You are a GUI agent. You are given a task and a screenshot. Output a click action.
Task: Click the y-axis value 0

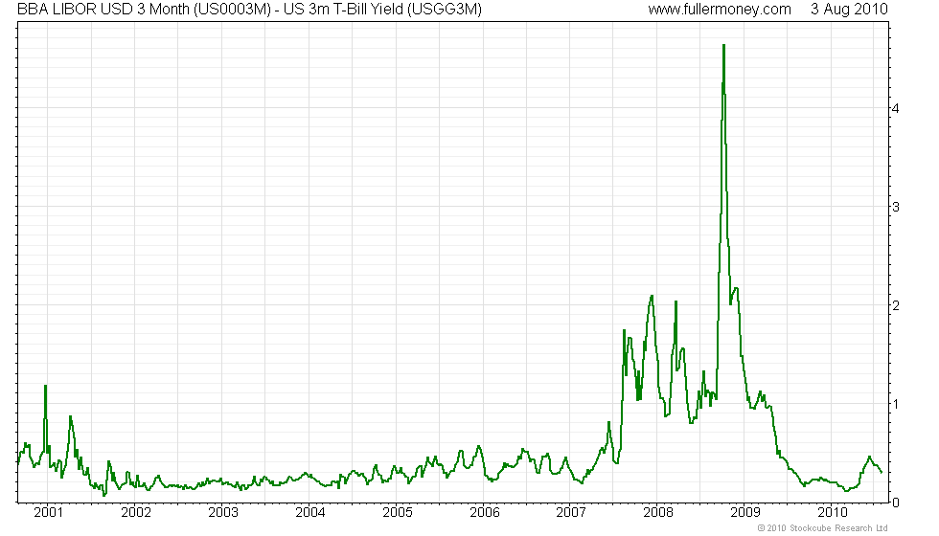click(x=896, y=503)
